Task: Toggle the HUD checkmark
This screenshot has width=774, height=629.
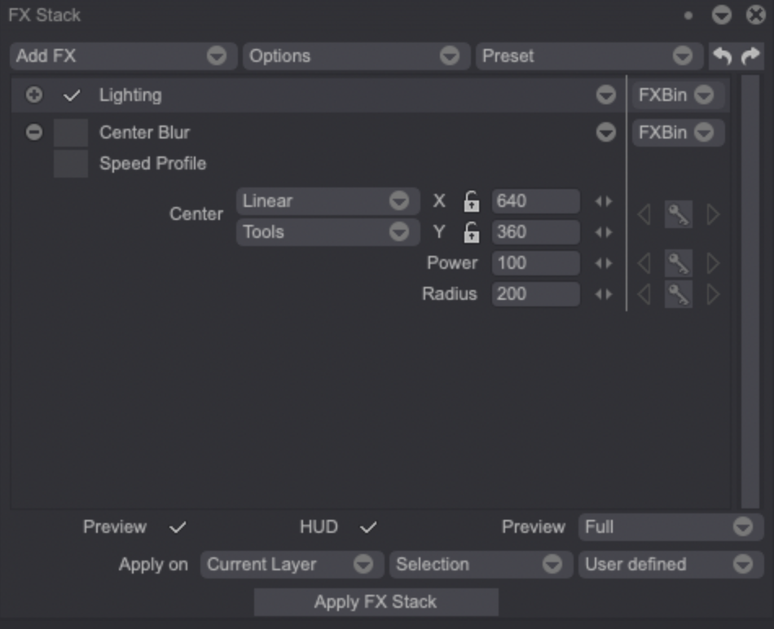Action: [368, 527]
